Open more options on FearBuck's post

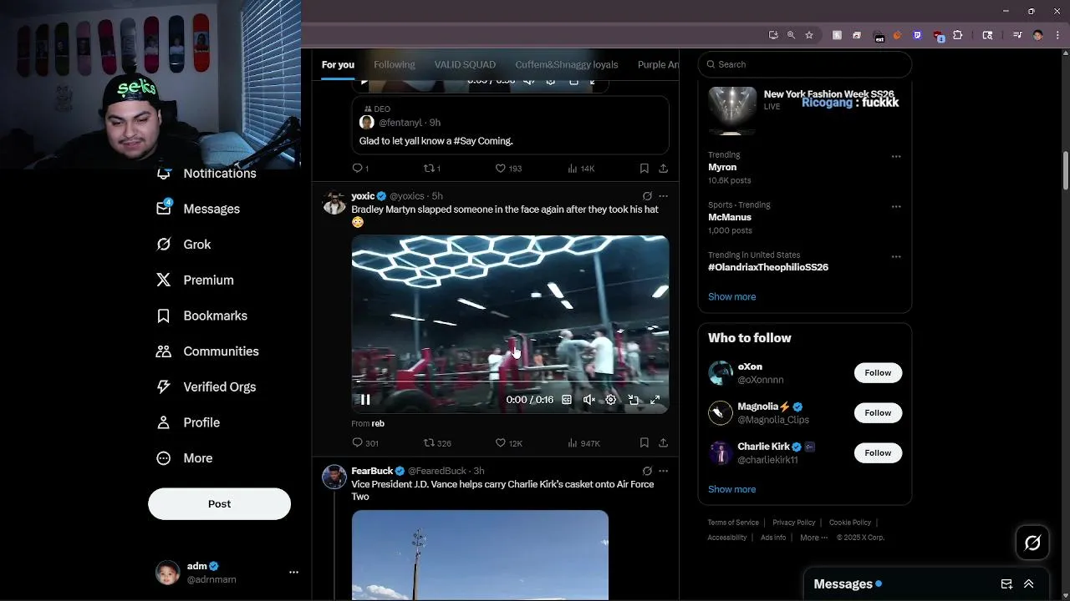pos(663,471)
